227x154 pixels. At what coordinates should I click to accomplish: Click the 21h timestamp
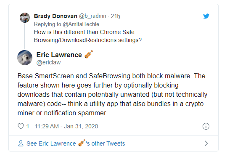[115, 16]
